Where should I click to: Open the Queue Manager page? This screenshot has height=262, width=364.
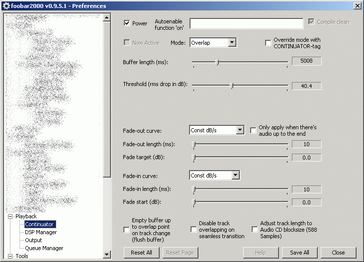pyautogui.click(x=44, y=248)
